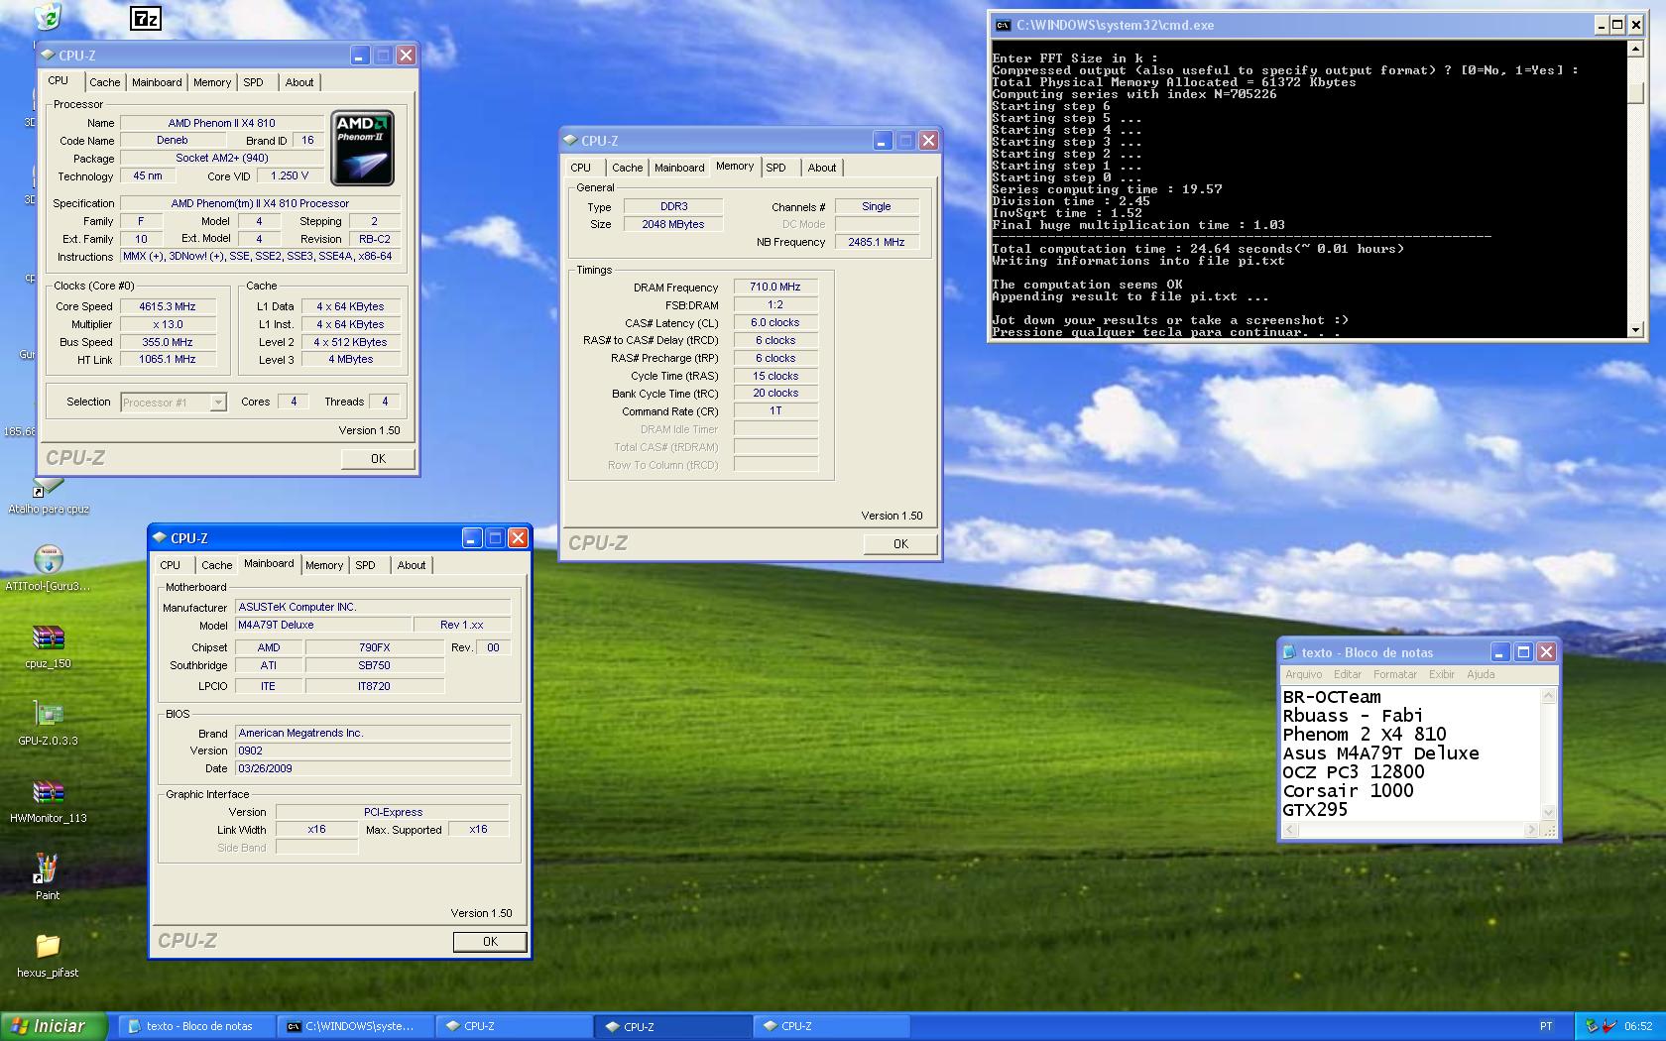The height and width of the screenshot is (1041, 1666).
Task: Open Exibir menu in Notepad
Action: click(x=1442, y=674)
